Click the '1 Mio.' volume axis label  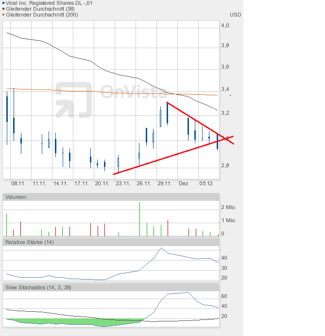click(x=228, y=220)
